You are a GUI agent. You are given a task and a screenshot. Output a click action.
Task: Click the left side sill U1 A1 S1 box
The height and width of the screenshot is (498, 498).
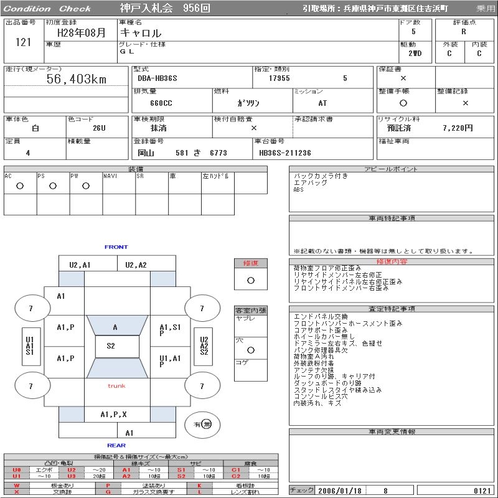coord(31,346)
